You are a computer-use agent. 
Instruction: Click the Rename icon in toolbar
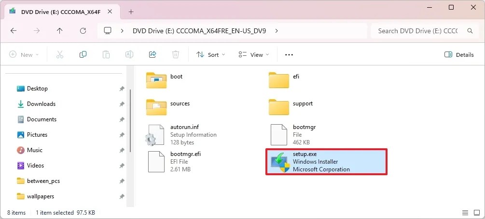(129, 54)
